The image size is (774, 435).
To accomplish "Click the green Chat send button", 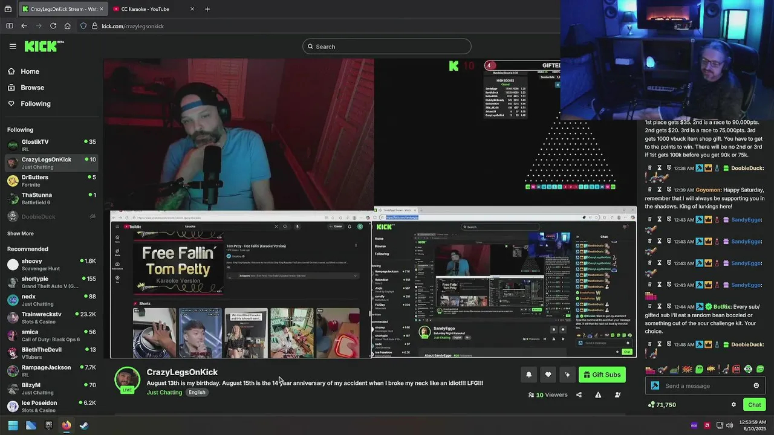I will pyautogui.click(x=755, y=405).
